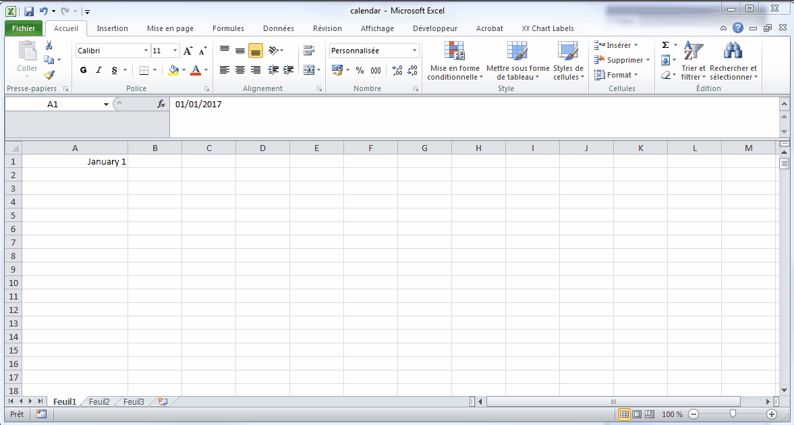Apply italic formatting
This screenshot has width=794, height=425.
tap(98, 70)
